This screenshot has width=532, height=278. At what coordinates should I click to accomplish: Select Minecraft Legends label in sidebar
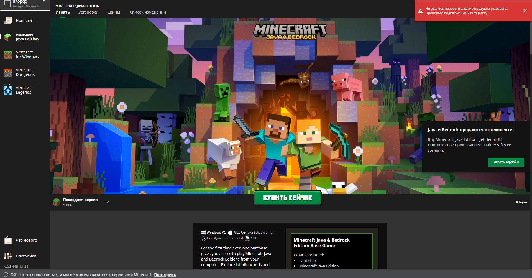click(24, 90)
